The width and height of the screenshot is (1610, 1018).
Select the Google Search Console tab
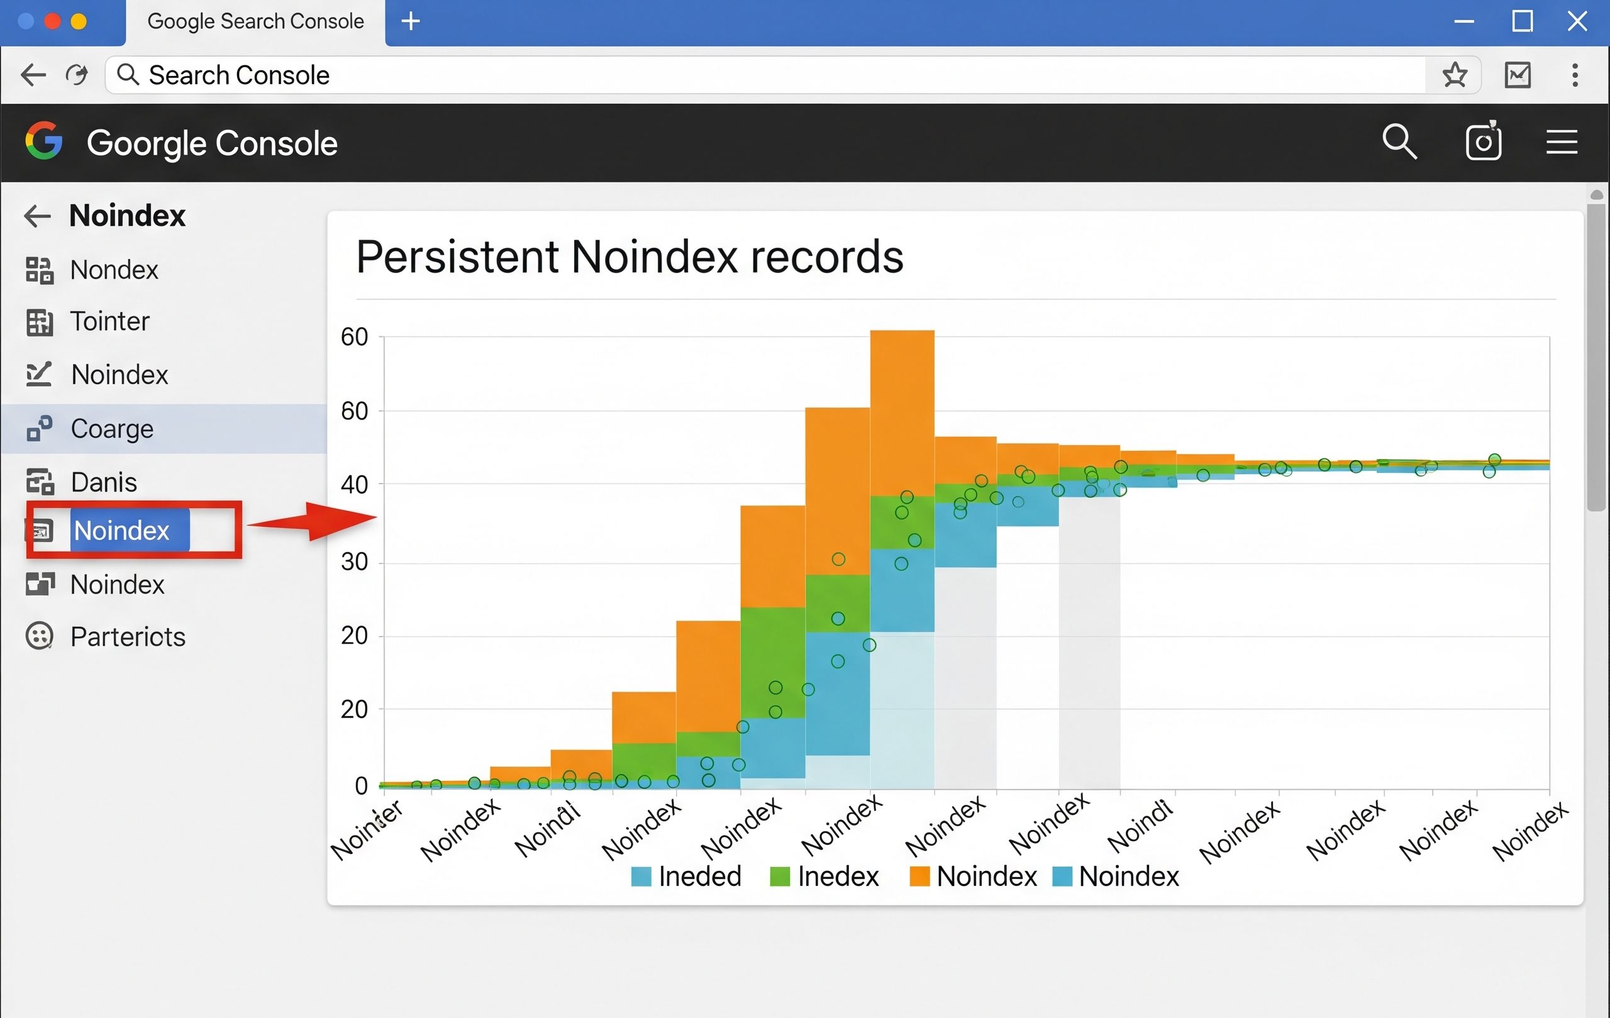[x=255, y=22]
